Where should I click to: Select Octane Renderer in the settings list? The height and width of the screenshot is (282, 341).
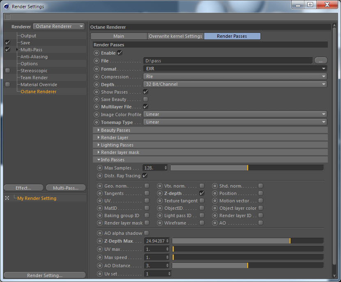(x=39, y=92)
